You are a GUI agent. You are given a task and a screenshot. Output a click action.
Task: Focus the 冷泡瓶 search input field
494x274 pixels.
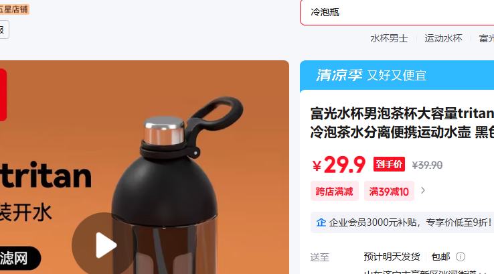click(397, 12)
